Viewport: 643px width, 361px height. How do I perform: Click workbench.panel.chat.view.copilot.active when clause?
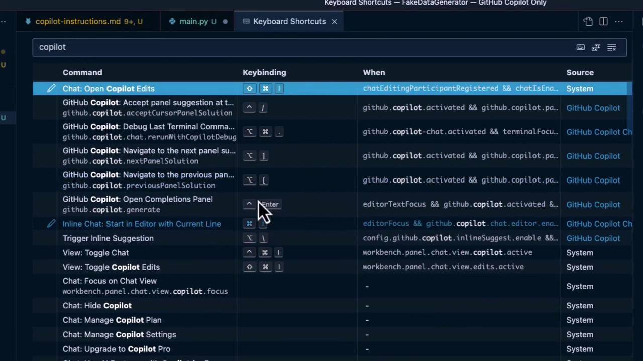pos(448,253)
